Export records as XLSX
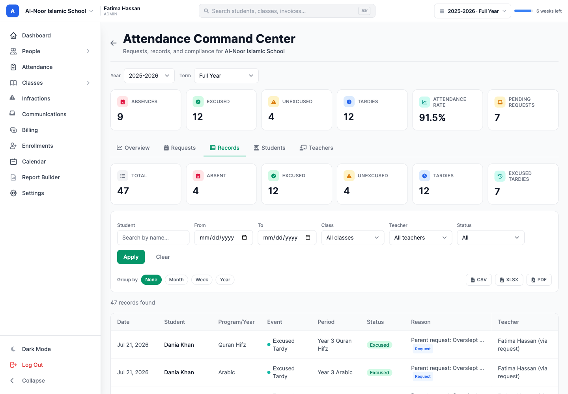 (x=509, y=280)
